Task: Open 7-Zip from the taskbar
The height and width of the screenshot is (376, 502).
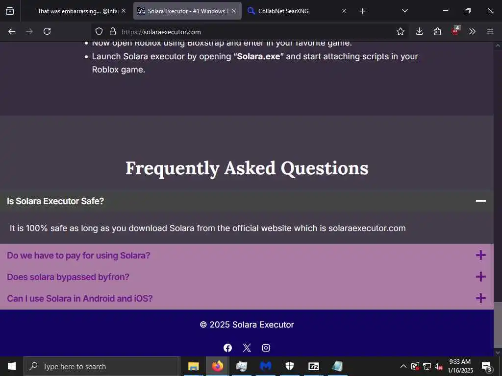Action: coord(313,366)
